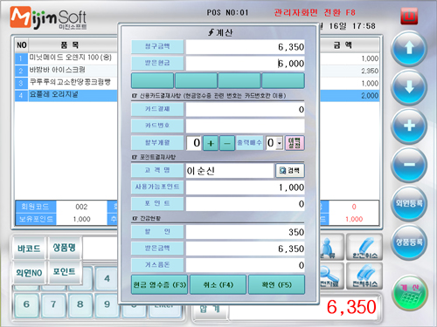
Task: Click the 받은현금 field showing 6,000
Action: pos(246,64)
